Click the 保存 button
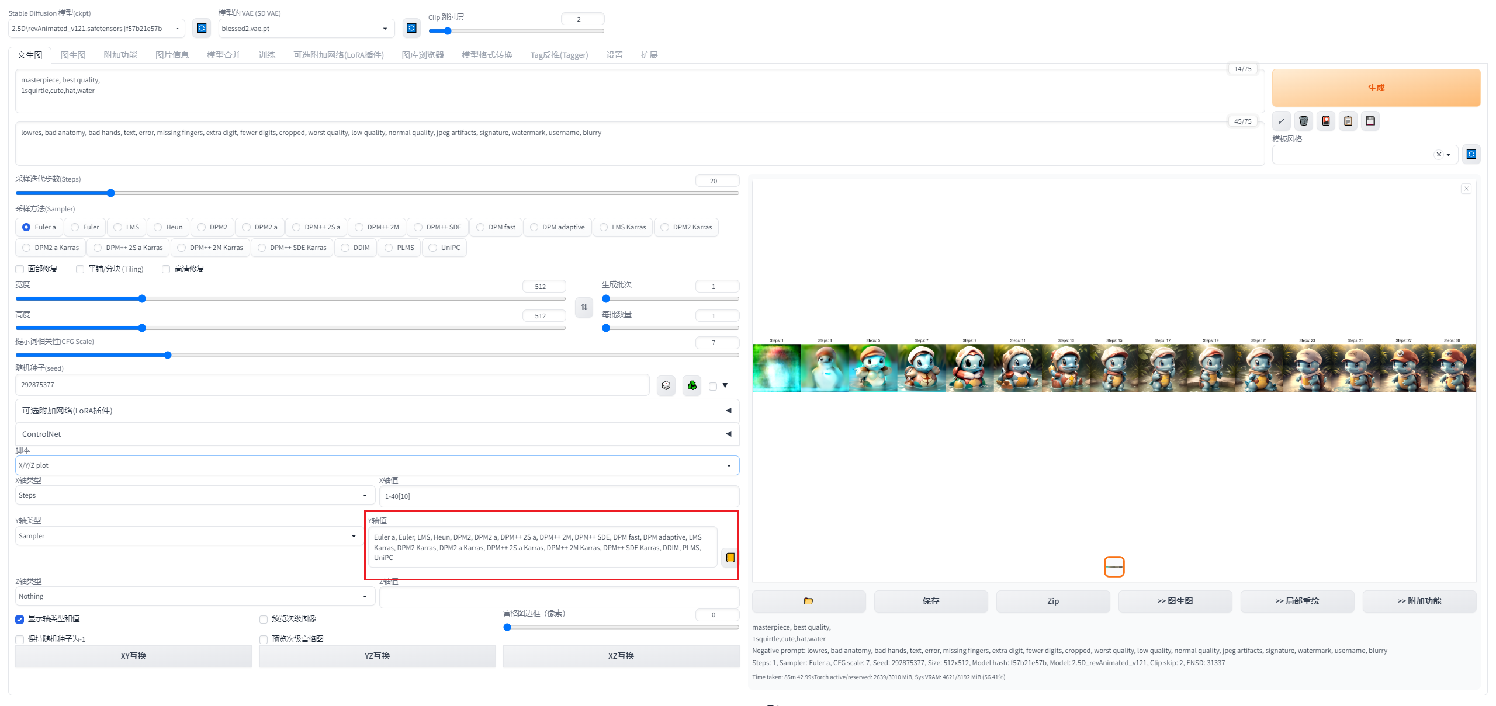The image size is (1496, 706). point(931,601)
